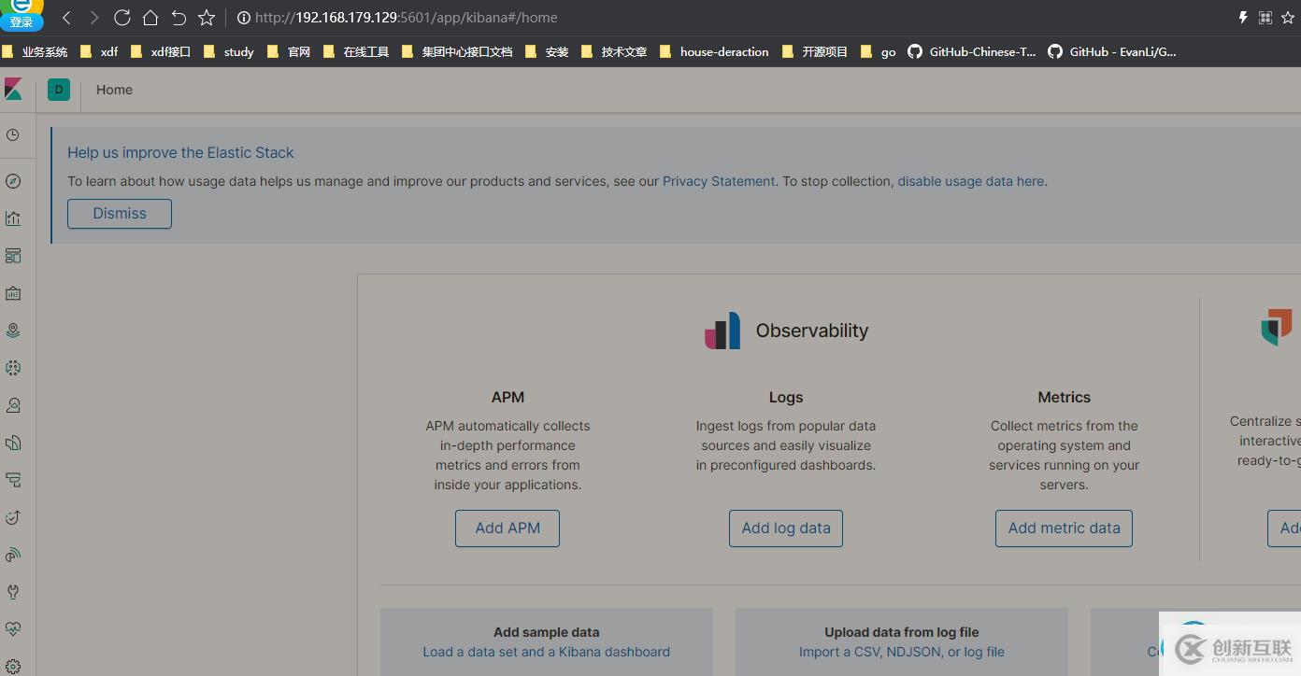Open the 业务系统 bookmark folder
The image size is (1301, 676).
click(36, 52)
